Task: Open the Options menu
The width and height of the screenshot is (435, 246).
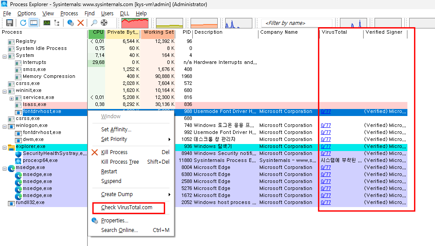Action: click(x=27, y=13)
